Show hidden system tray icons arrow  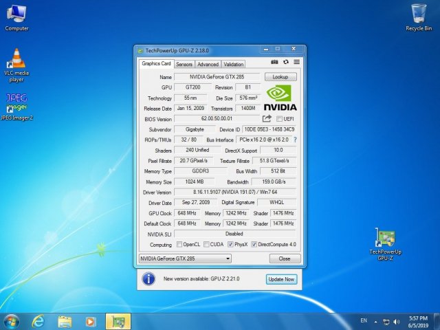point(375,321)
